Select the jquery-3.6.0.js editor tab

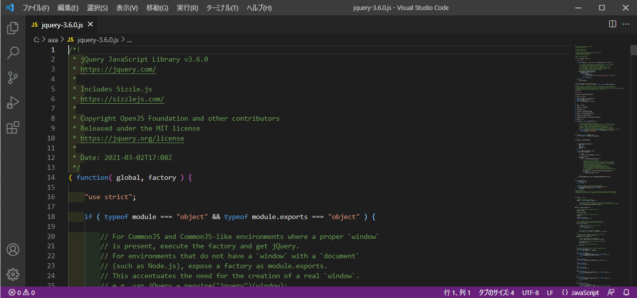click(62, 24)
